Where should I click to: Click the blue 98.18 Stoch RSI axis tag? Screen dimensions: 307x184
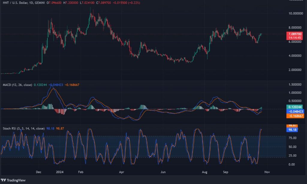coord(292,130)
